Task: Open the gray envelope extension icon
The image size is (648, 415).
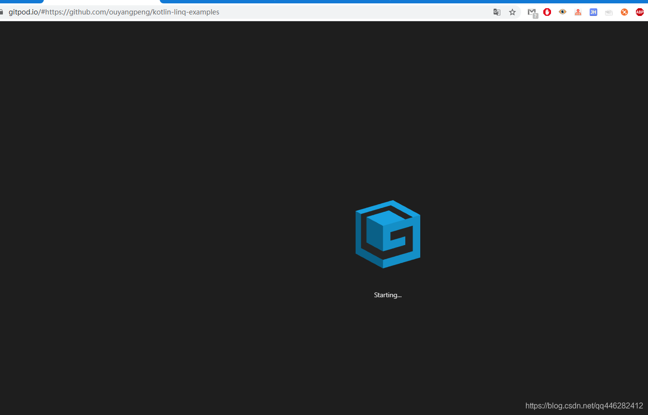Action: (609, 13)
